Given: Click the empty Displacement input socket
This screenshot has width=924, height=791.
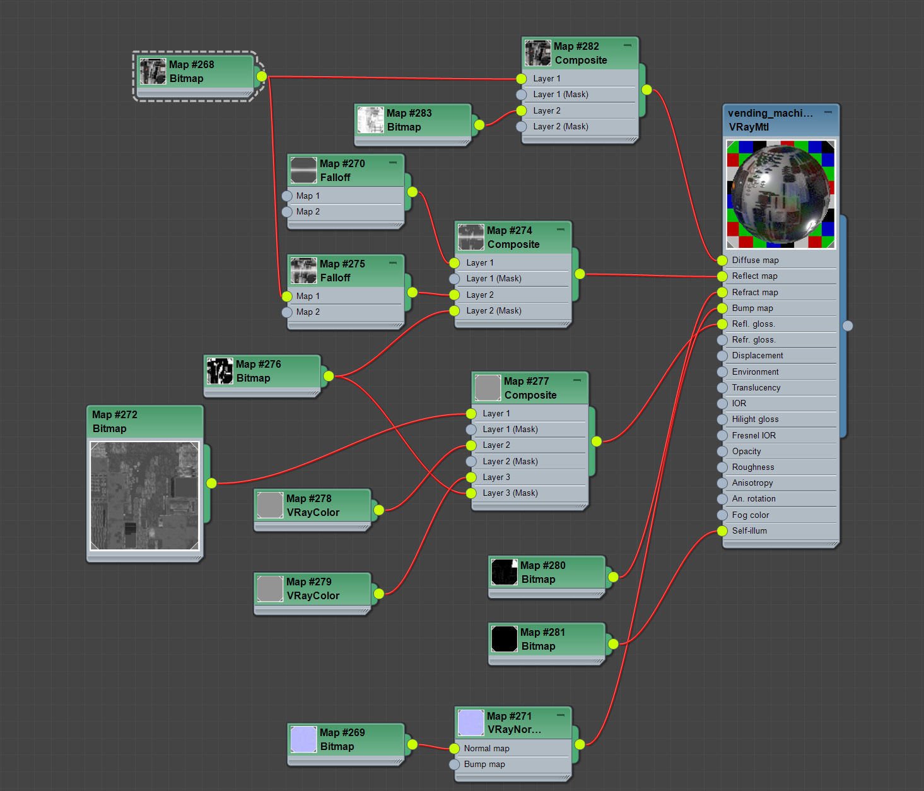Looking at the screenshot, I should 722,356.
